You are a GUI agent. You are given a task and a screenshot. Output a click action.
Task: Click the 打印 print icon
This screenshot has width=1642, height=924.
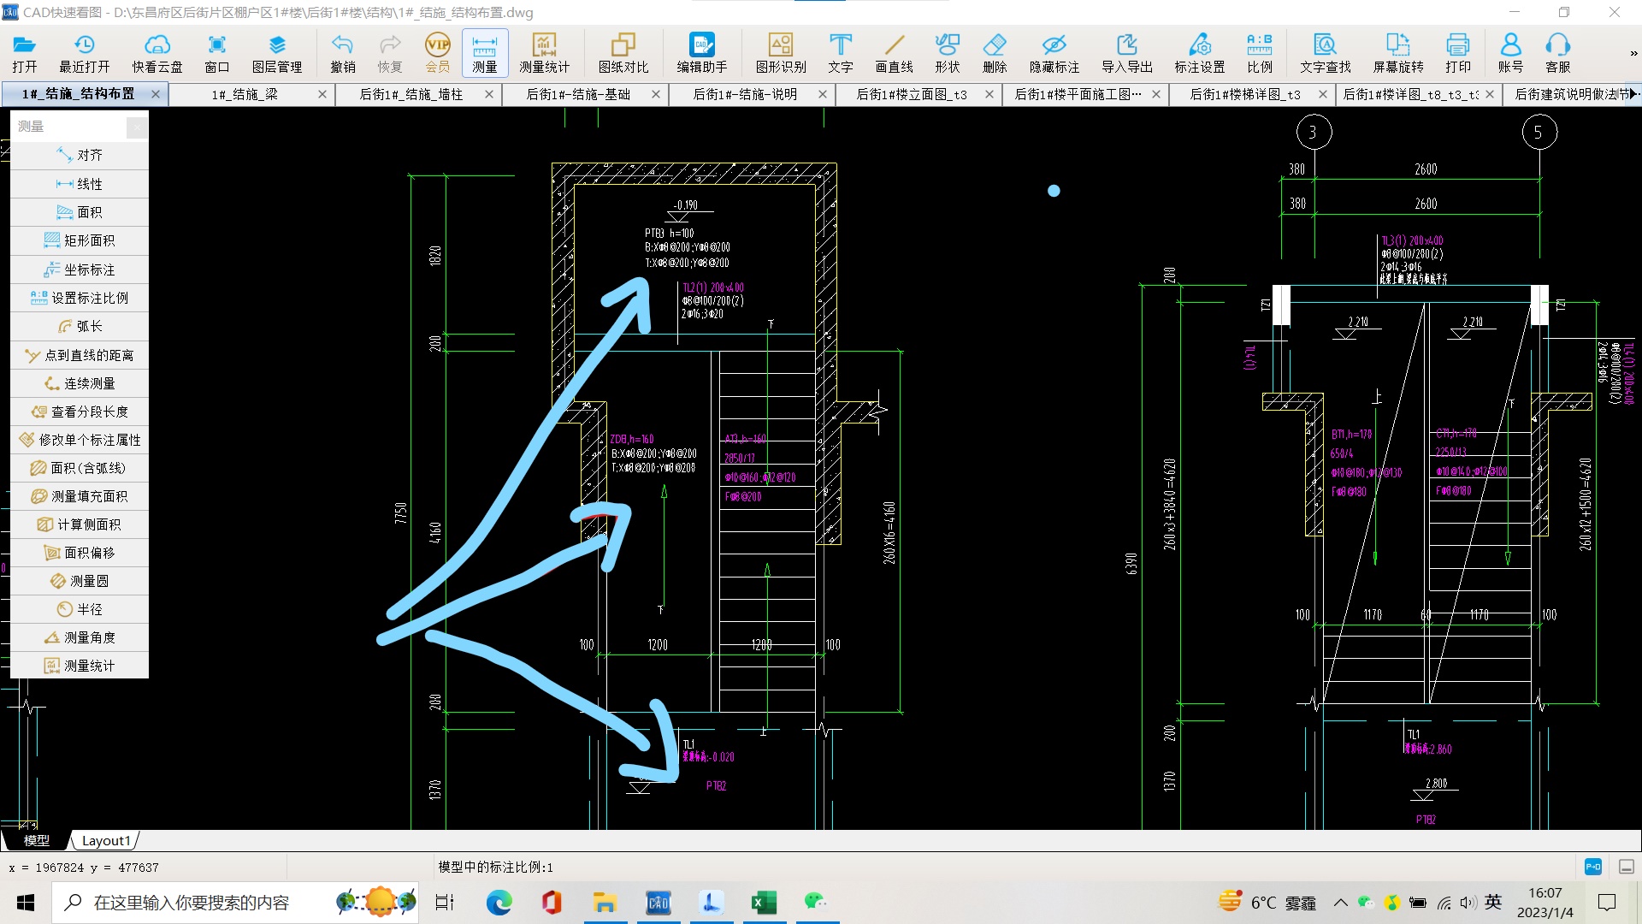click(x=1458, y=53)
